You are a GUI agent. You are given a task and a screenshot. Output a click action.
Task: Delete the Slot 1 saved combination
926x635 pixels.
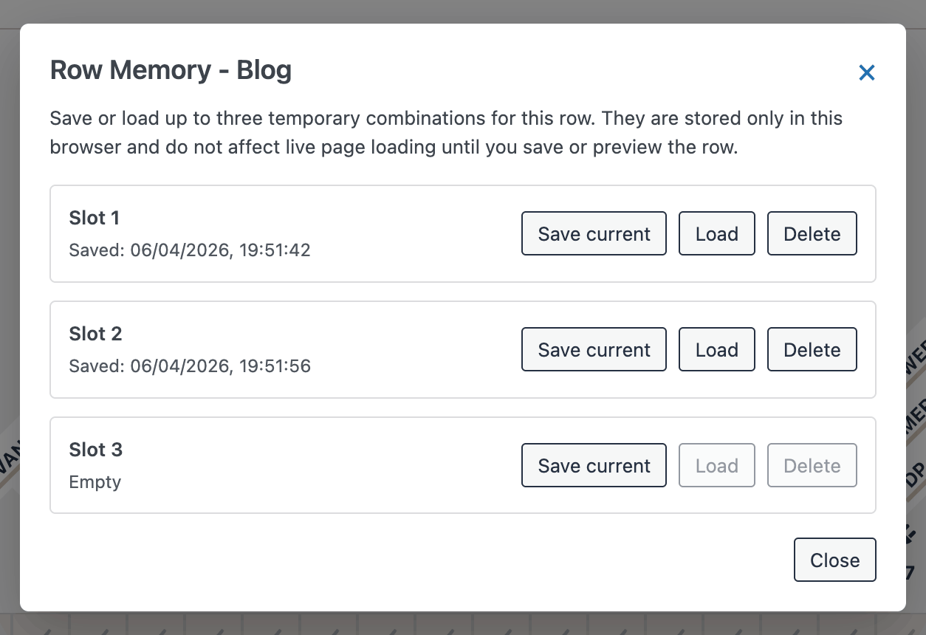coord(812,234)
